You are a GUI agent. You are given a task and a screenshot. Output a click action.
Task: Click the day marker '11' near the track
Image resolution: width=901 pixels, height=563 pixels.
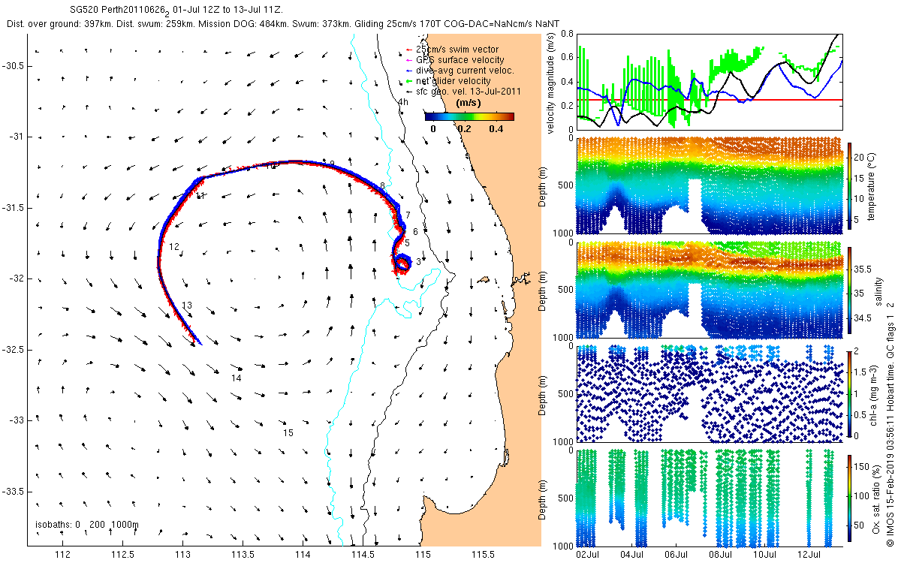[200, 195]
